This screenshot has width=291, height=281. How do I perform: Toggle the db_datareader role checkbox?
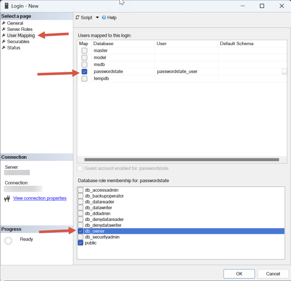coord(81,202)
